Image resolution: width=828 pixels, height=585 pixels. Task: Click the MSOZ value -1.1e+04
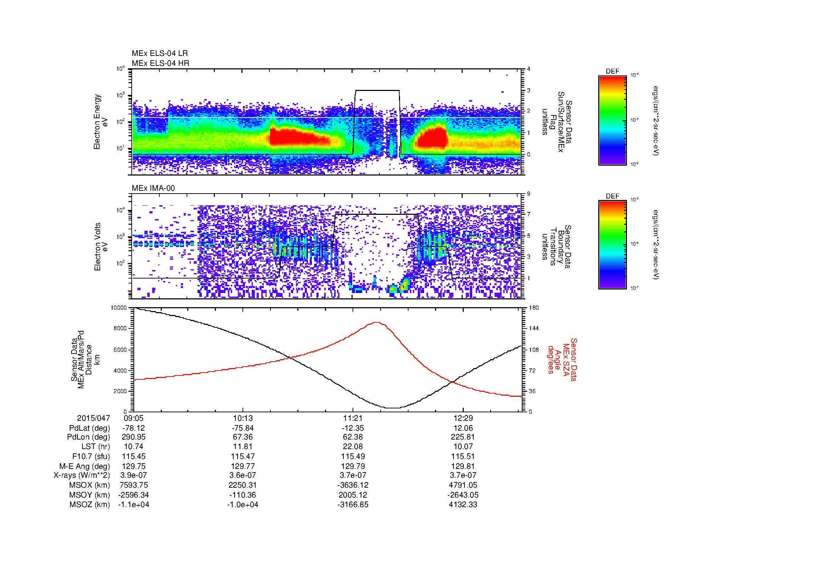coord(134,505)
